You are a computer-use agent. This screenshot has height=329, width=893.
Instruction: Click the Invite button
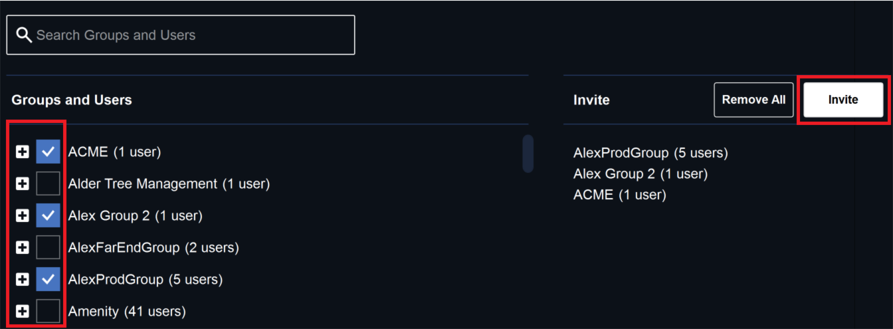(x=843, y=100)
